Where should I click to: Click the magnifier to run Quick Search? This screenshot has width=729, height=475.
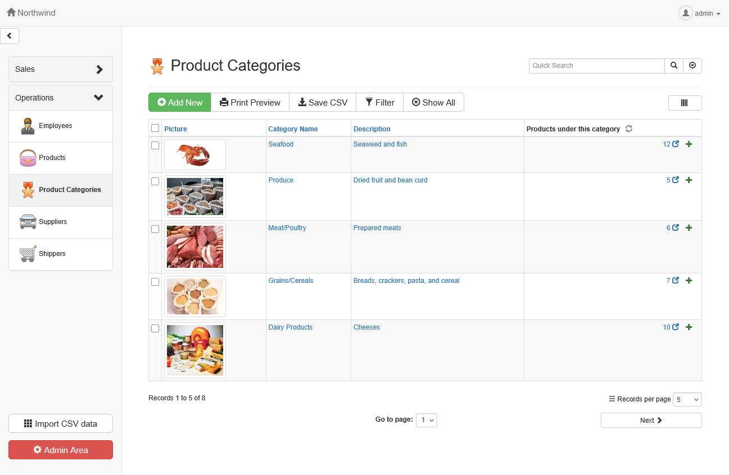coord(673,66)
